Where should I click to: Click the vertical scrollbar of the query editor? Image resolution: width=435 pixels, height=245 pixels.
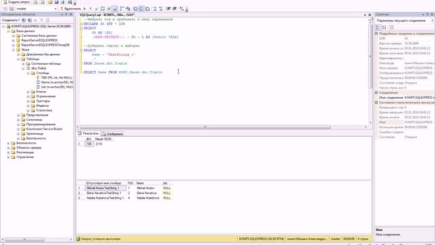click(370, 56)
